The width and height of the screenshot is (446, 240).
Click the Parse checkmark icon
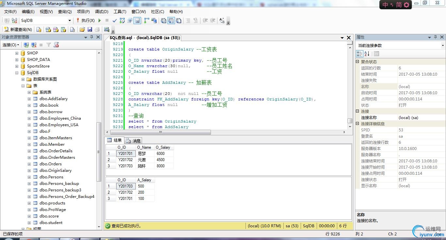click(115, 21)
